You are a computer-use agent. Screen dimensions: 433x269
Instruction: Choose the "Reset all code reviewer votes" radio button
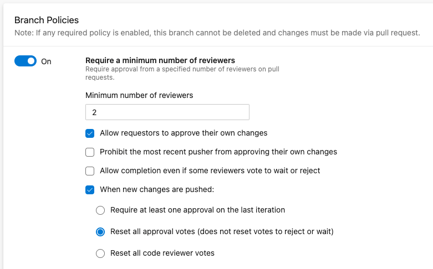coord(100,254)
